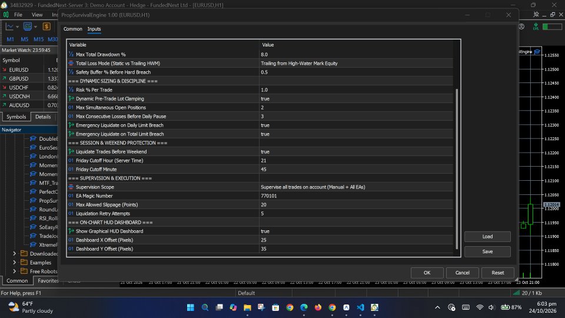Open Windows Start menu
The width and height of the screenshot is (565, 318).
pyautogui.click(x=191, y=307)
